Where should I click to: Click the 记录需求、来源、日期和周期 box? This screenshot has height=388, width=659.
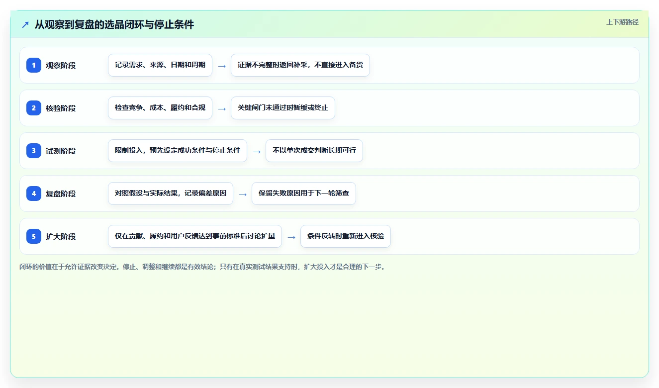160,65
